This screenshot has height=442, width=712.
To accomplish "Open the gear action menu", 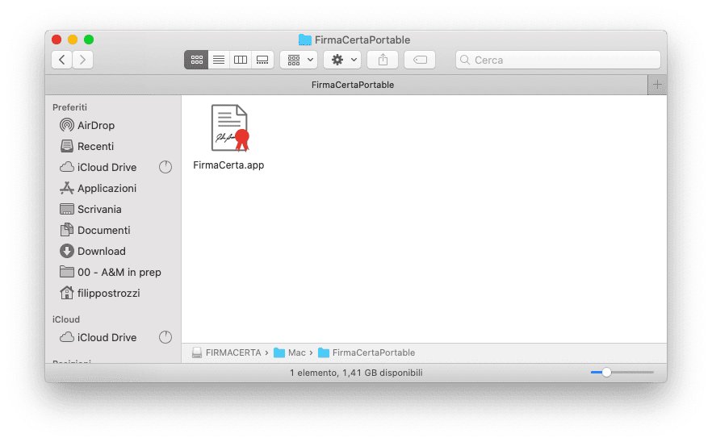I will coord(342,60).
